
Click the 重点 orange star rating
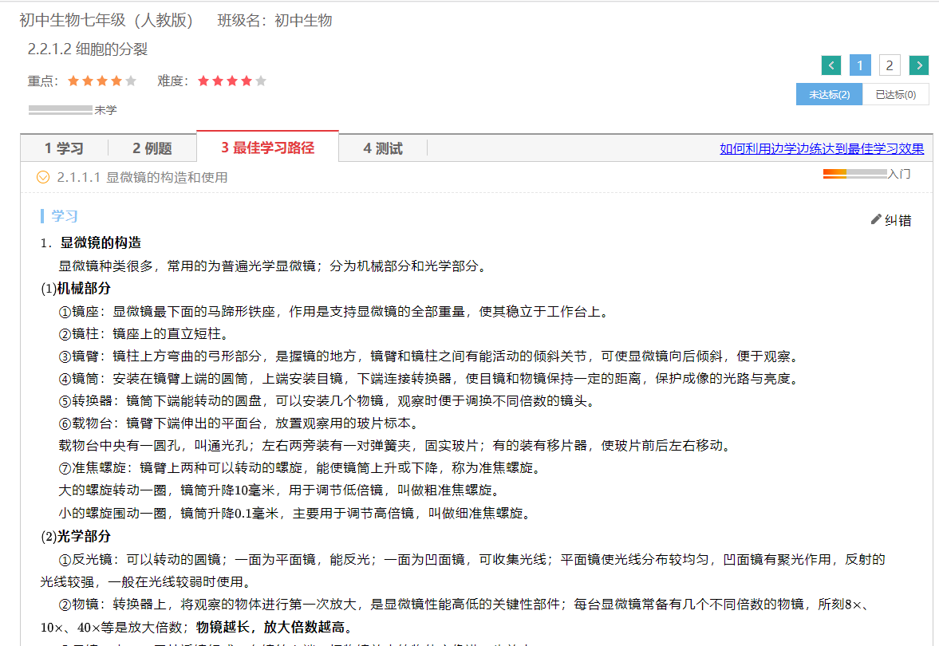pyautogui.click(x=102, y=81)
